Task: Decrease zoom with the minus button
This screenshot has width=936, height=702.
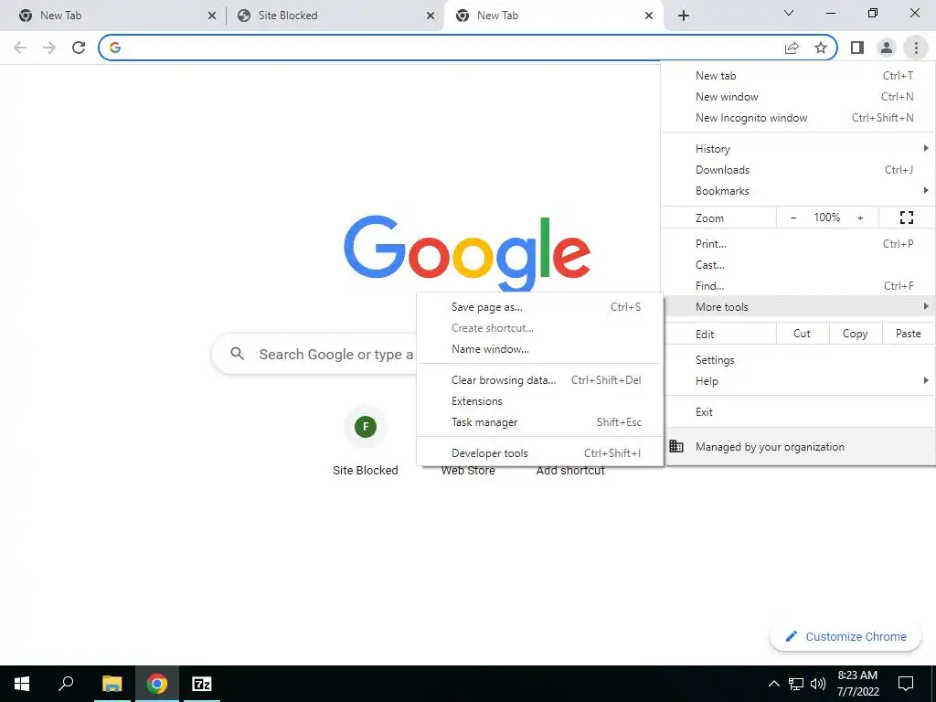Action: (x=793, y=218)
